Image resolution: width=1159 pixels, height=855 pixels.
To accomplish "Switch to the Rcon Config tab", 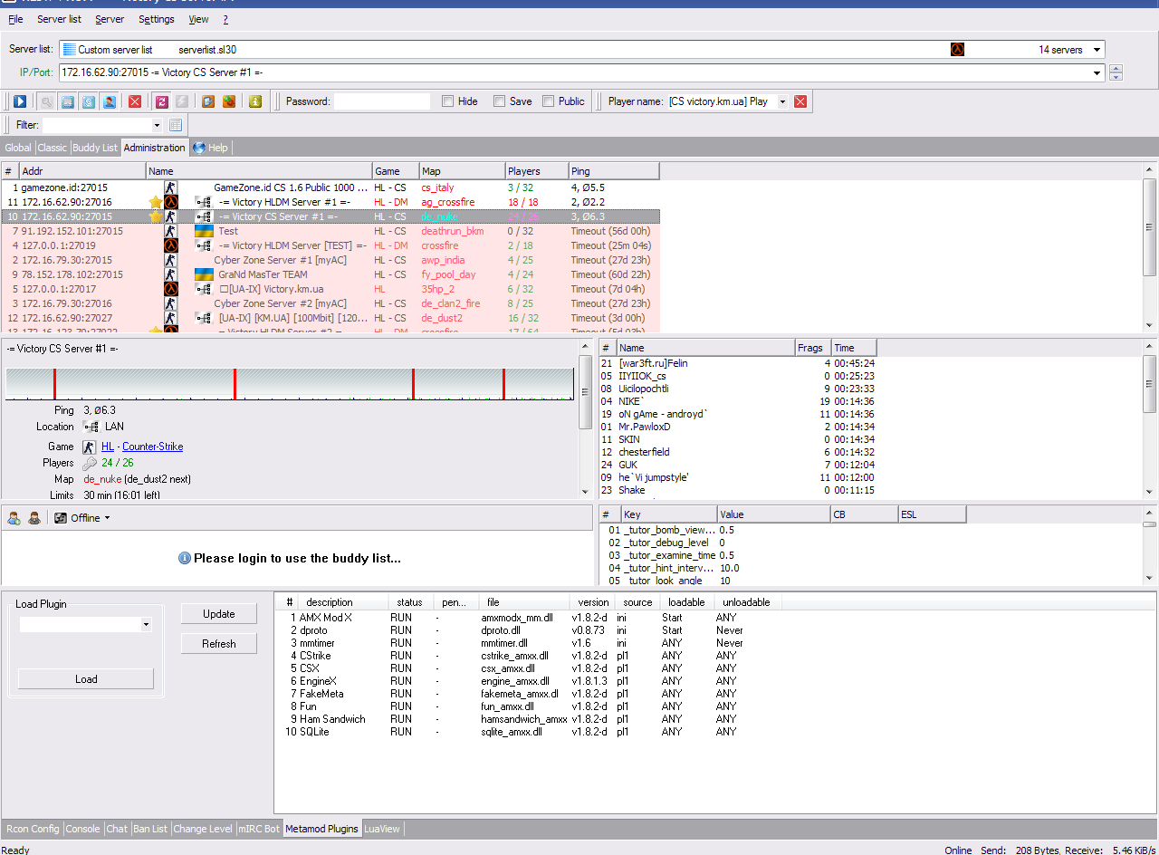I will [33, 829].
